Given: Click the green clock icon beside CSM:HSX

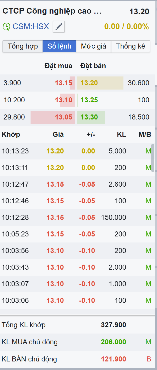Looking at the screenshot, I should coord(7,27).
